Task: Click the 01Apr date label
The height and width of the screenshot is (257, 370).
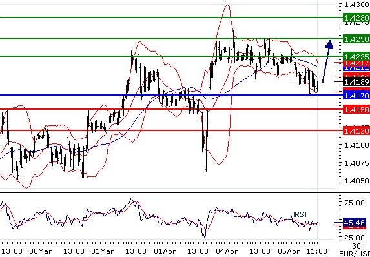Action: 164,251
